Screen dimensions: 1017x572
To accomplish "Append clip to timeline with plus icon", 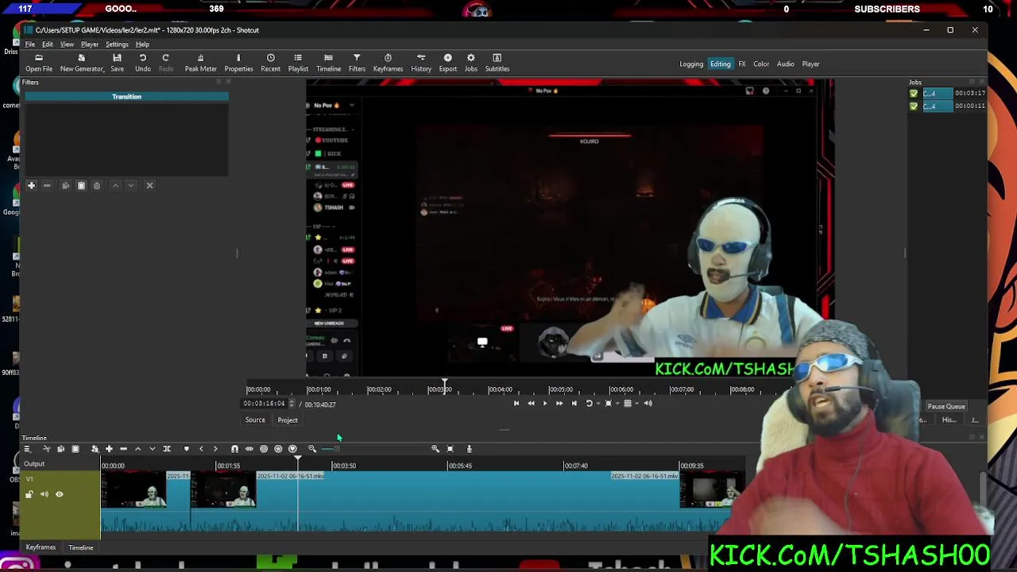I will pyautogui.click(x=109, y=449).
